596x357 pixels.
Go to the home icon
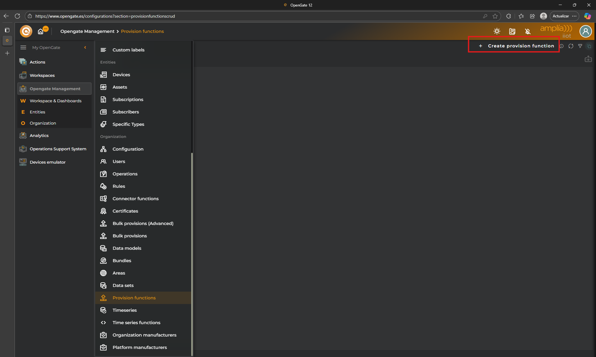coord(41,32)
